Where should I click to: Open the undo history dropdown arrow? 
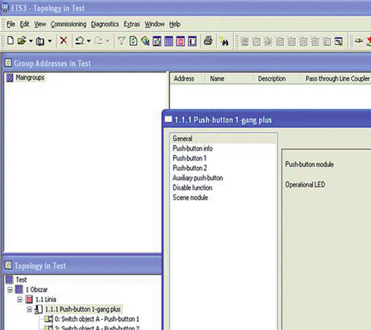[89, 41]
